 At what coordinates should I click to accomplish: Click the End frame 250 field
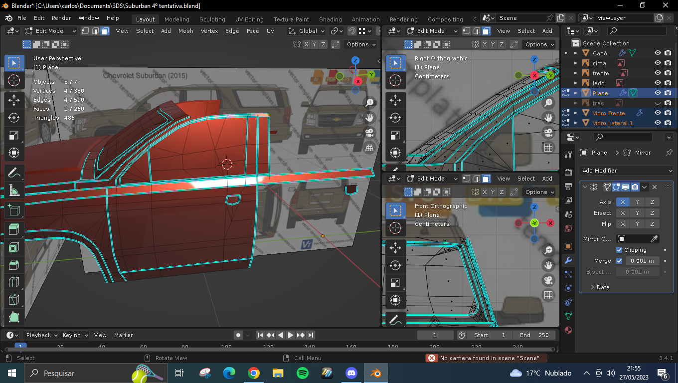[534, 335]
